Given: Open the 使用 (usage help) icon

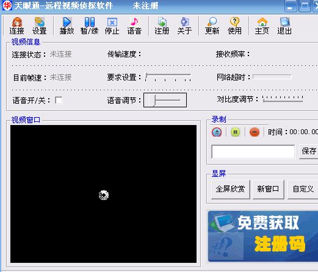Looking at the screenshot, I should click(234, 26).
